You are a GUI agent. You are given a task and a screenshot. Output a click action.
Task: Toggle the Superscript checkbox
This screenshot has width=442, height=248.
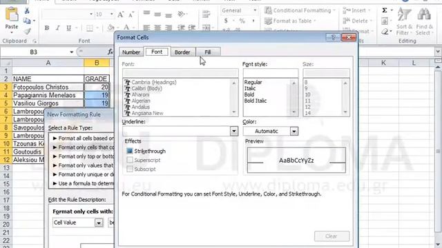tap(130, 160)
